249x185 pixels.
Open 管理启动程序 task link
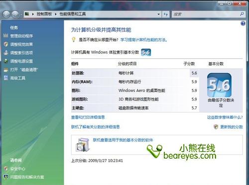[21, 36]
